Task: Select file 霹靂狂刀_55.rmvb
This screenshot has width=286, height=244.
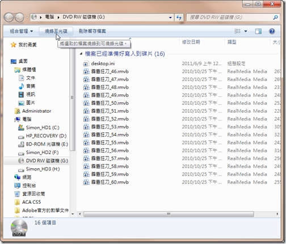Action: click(x=106, y=143)
